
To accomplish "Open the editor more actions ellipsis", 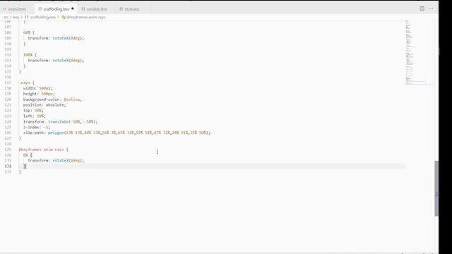I will [432, 8].
